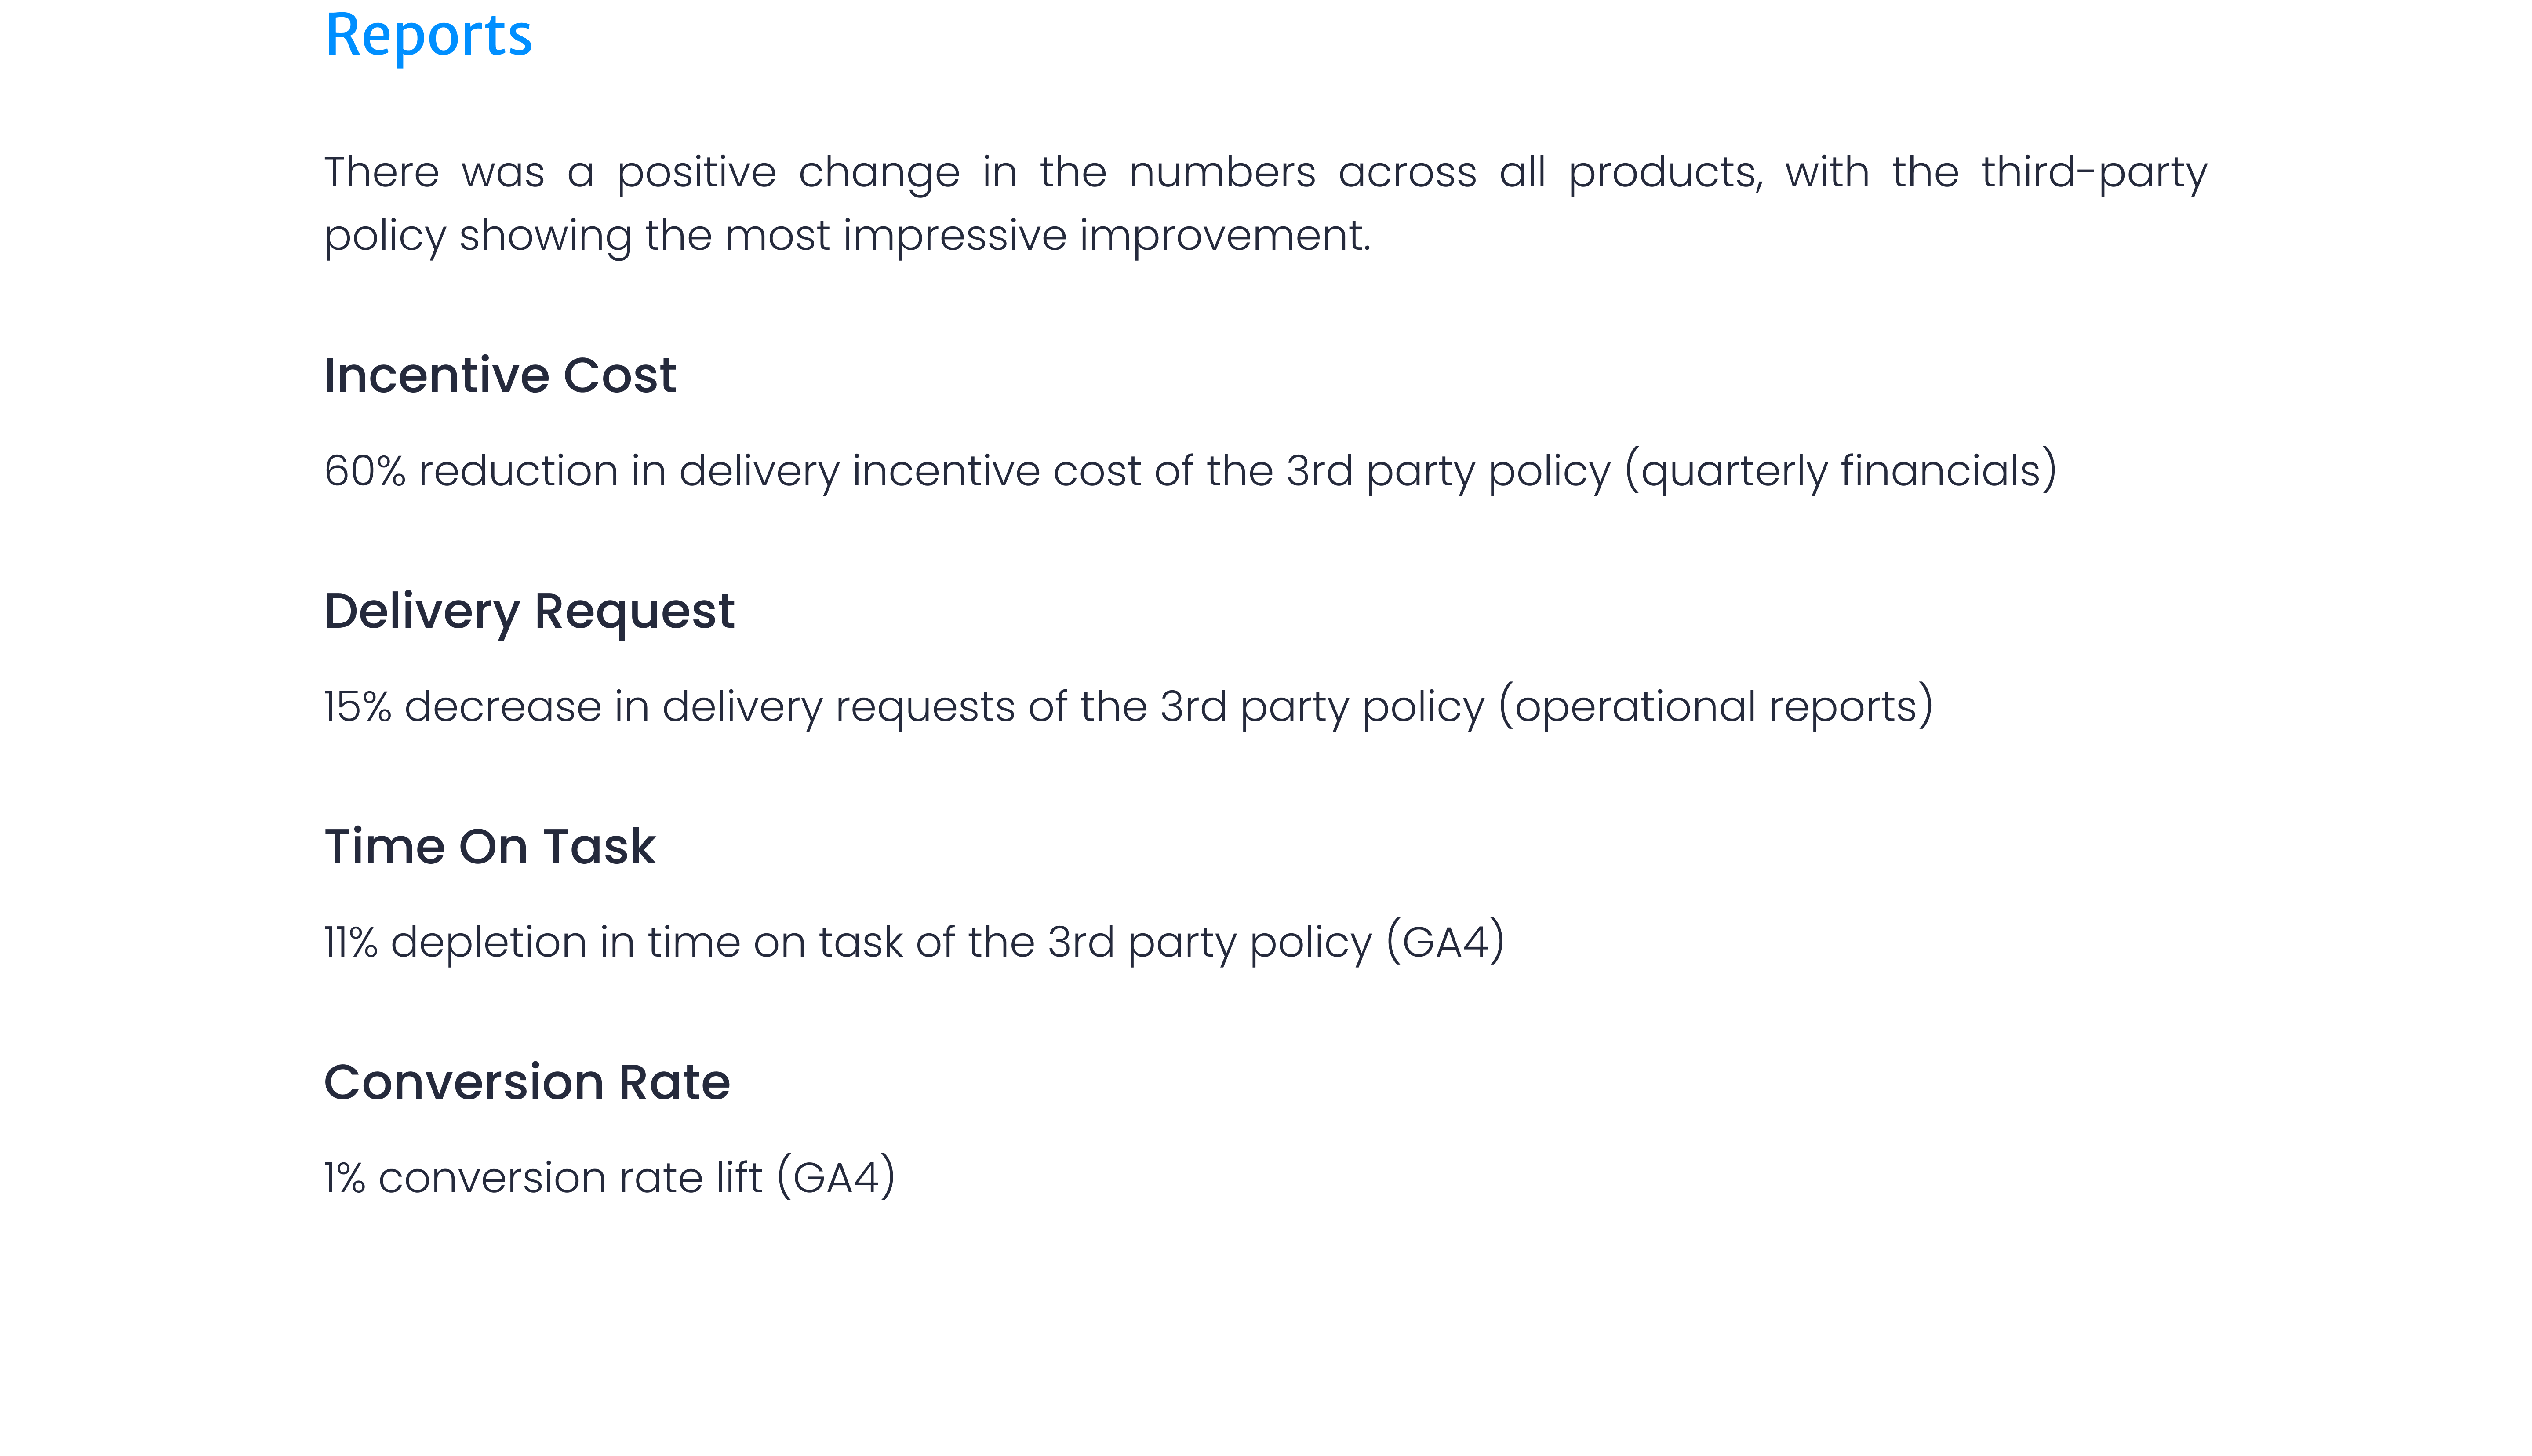Click '(GA4)' in the conversion rate lift line
The width and height of the screenshot is (2532, 1456).
pos(836,1178)
